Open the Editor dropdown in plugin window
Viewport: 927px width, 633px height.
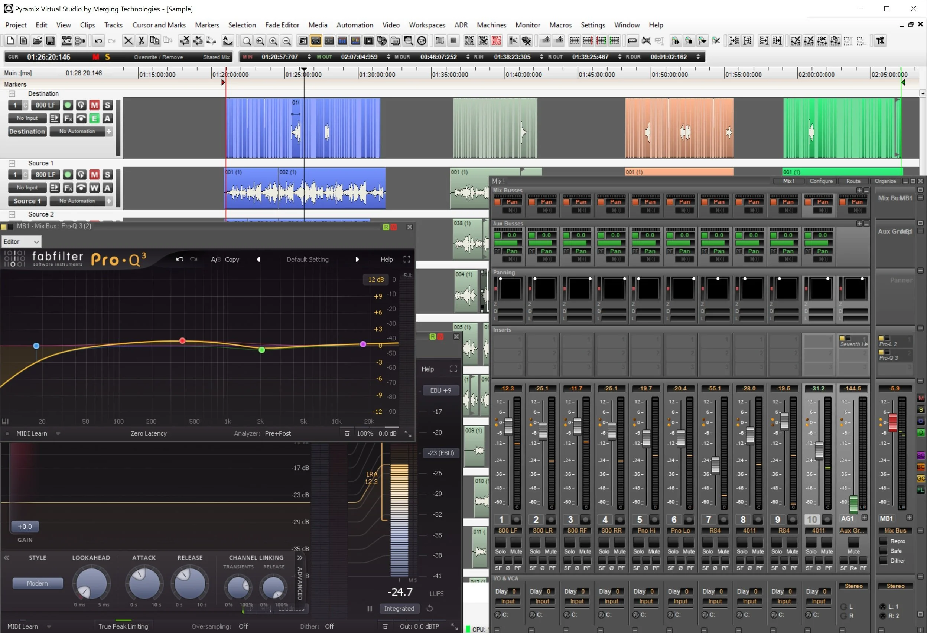22,241
